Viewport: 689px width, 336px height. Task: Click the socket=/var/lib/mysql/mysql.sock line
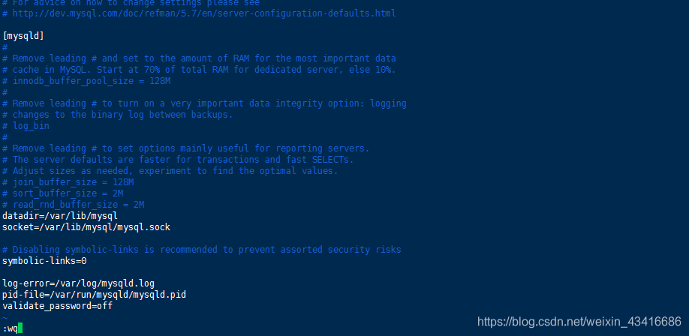pos(86,227)
